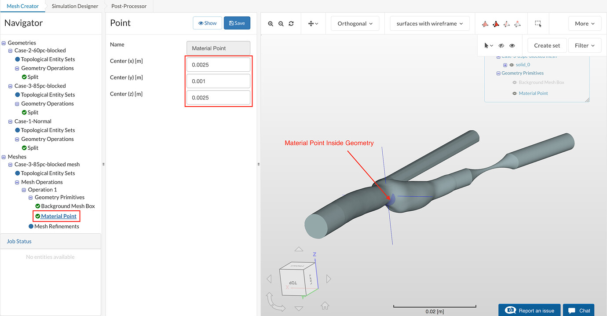Click the Create set button
The image size is (607, 316).
(547, 46)
